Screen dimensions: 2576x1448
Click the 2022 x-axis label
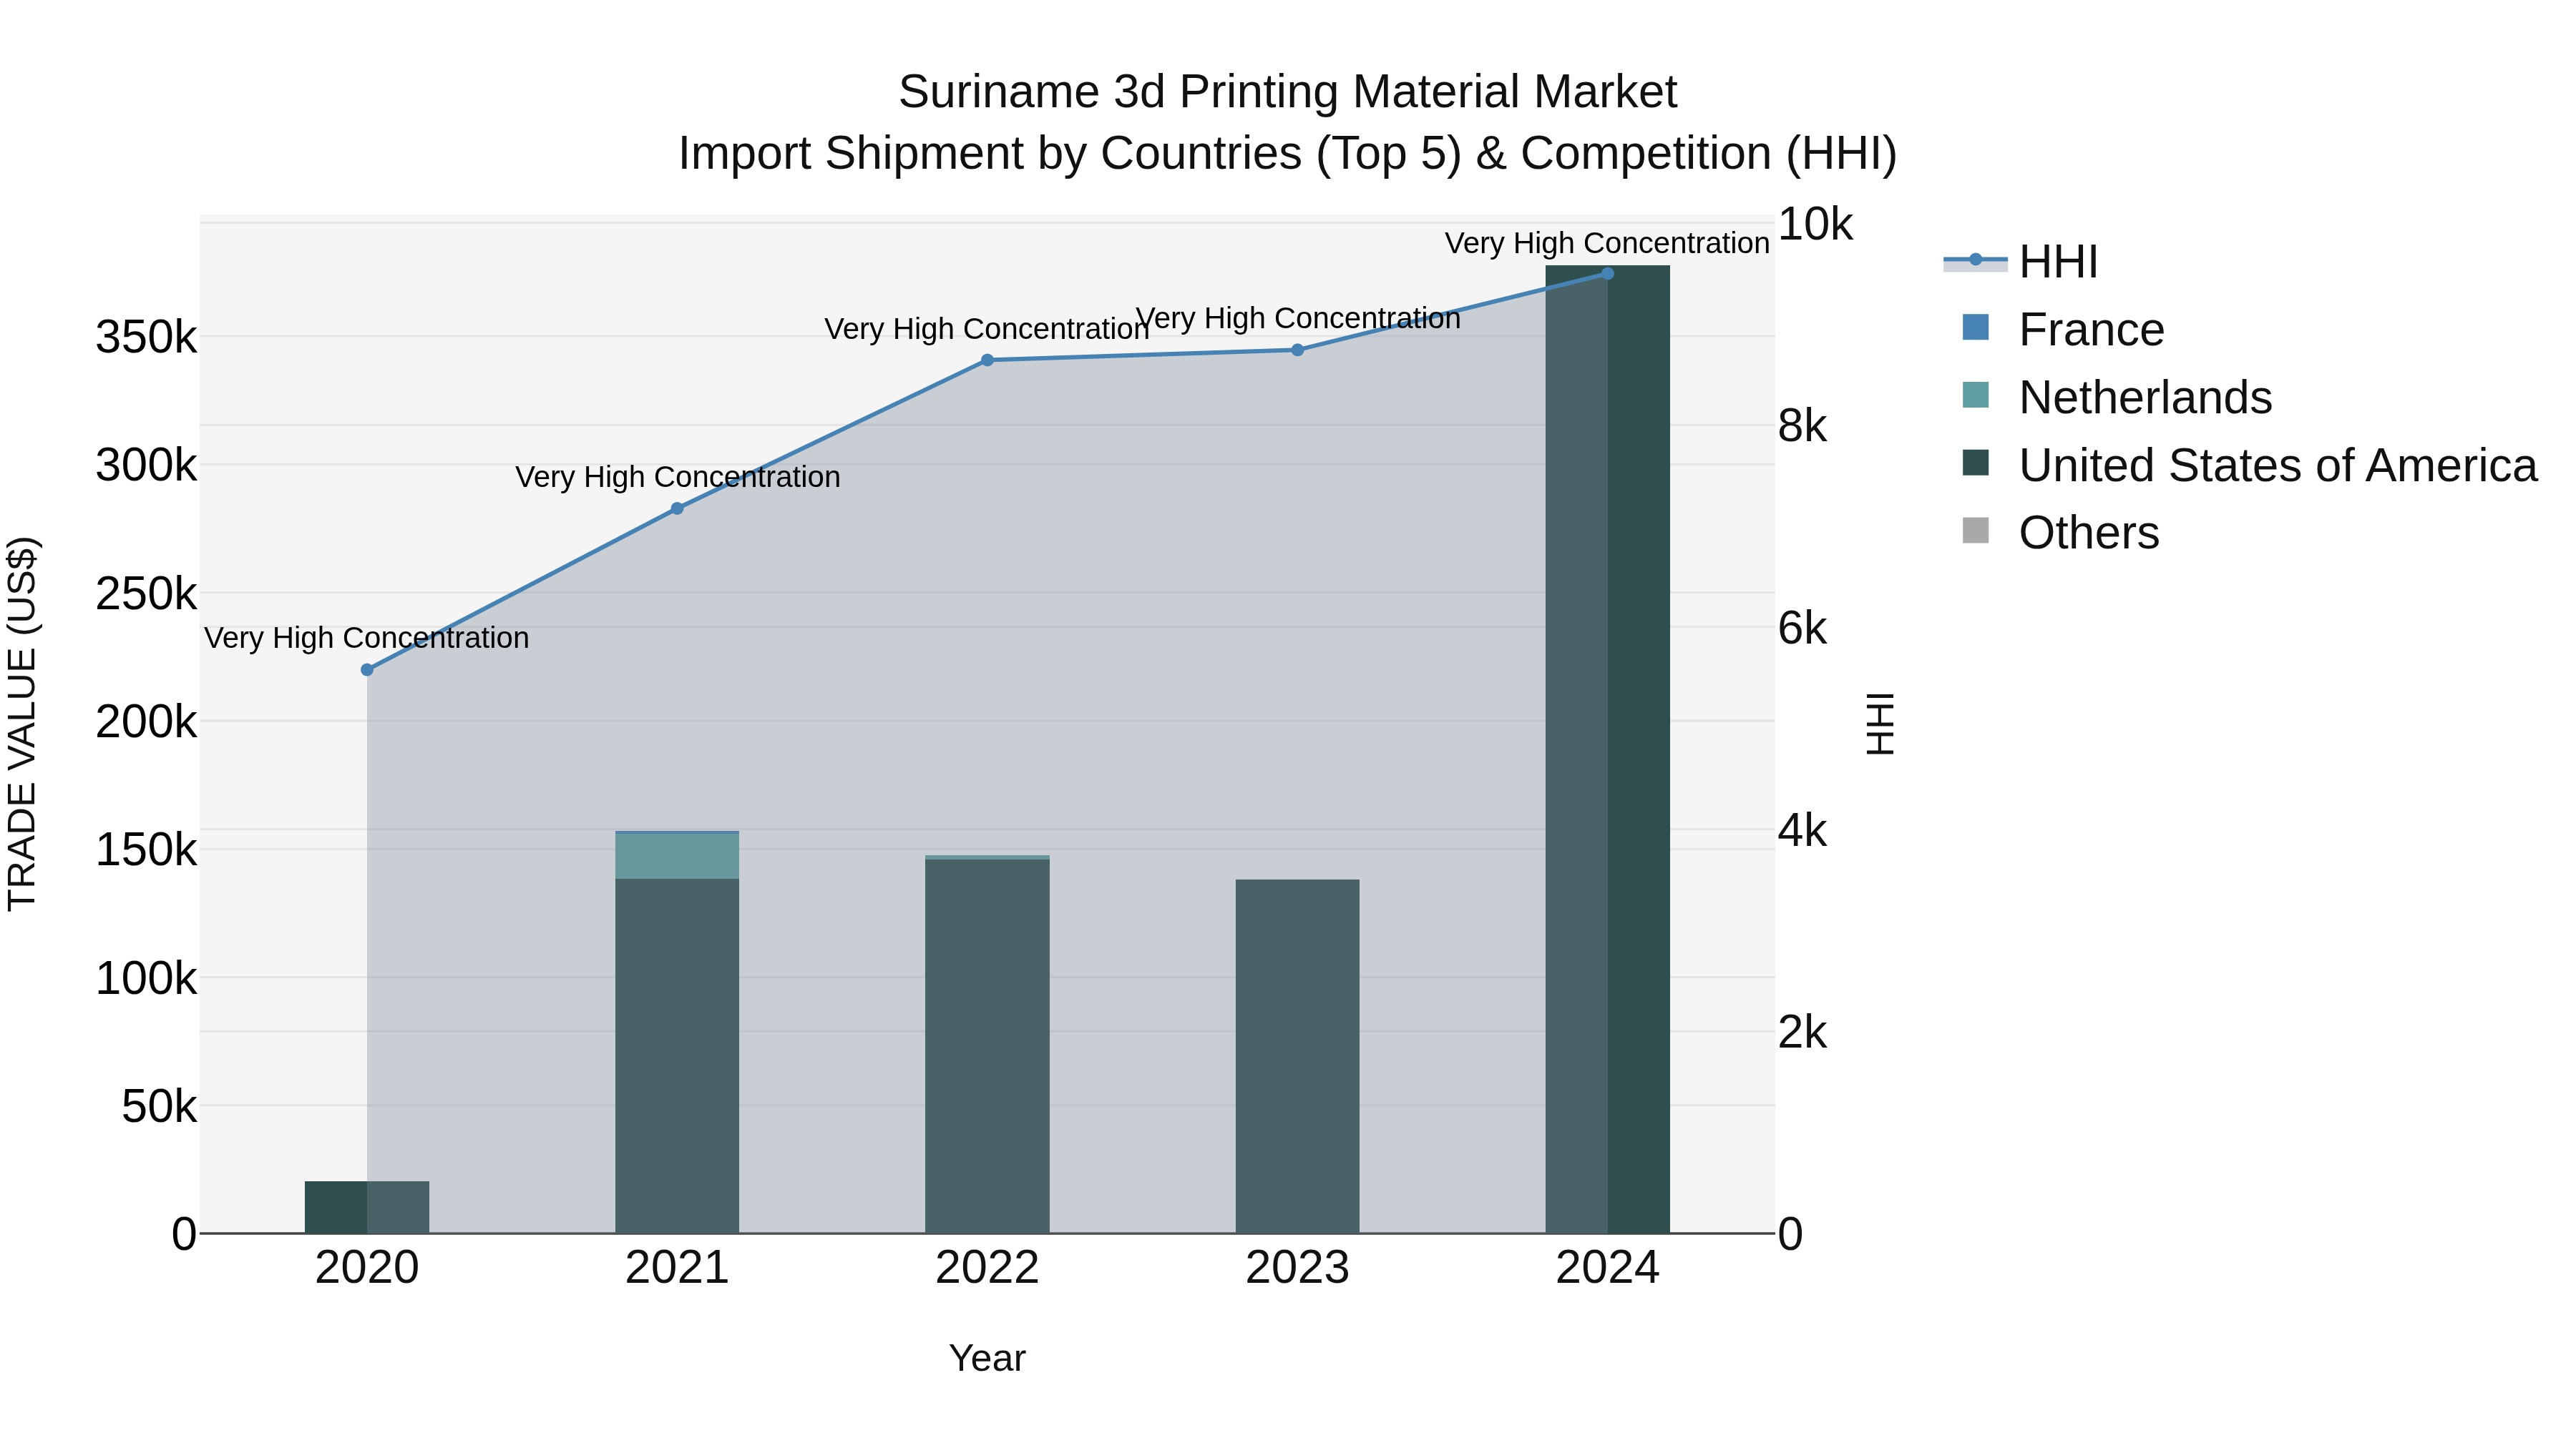987,1268
